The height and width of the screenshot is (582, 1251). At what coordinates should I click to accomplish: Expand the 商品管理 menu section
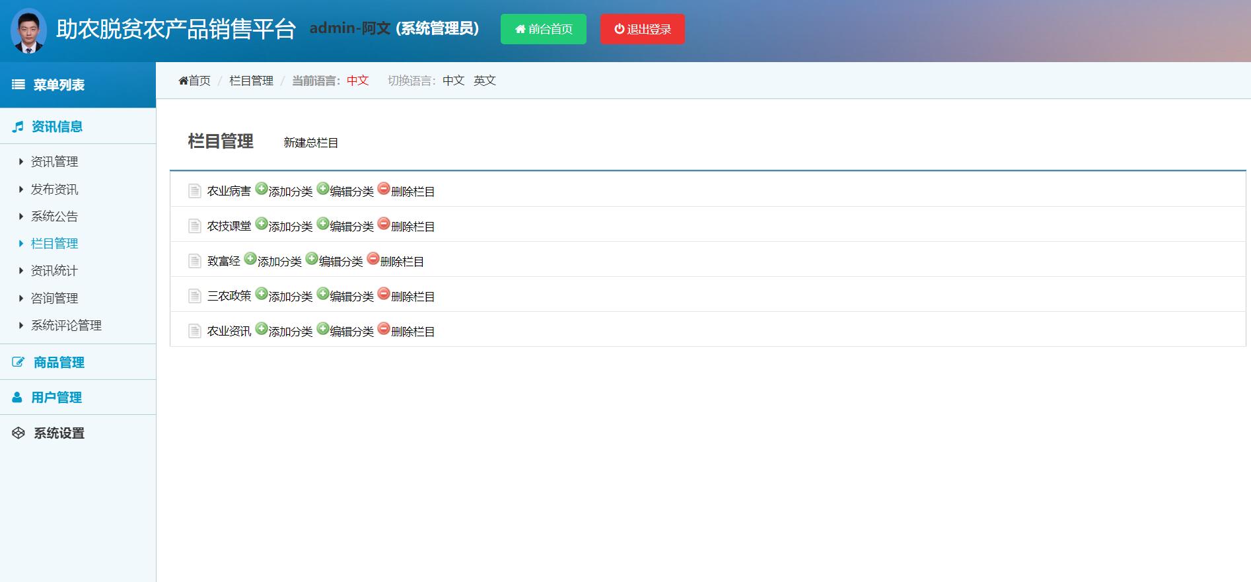[x=78, y=362]
